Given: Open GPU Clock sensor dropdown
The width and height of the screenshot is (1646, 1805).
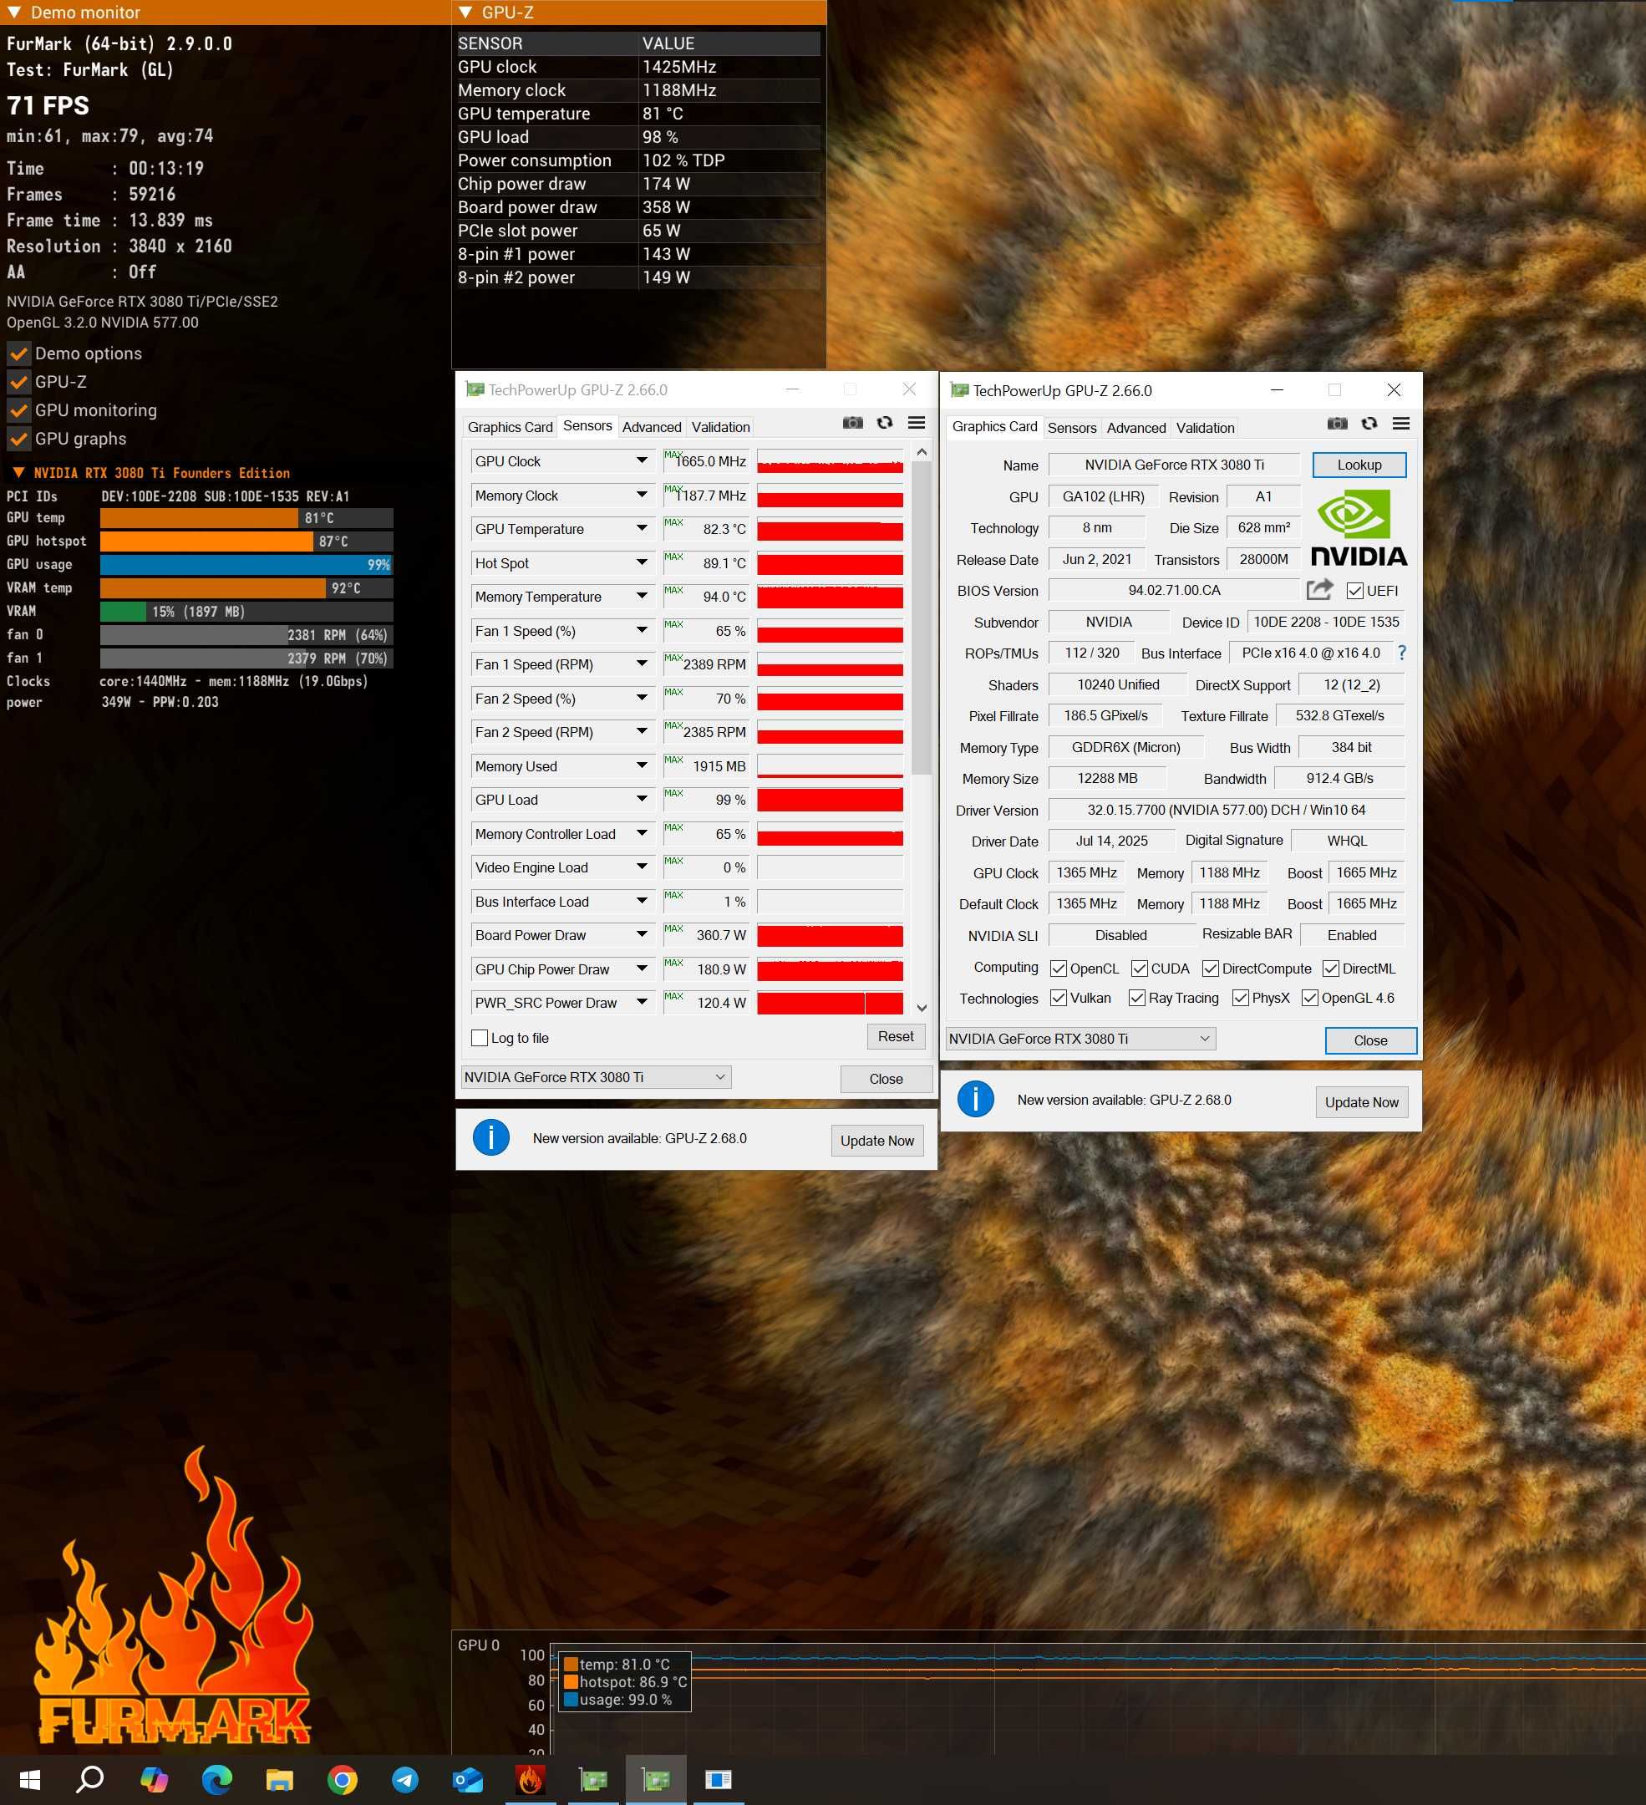Looking at the screenshot, I should point(642,460).
